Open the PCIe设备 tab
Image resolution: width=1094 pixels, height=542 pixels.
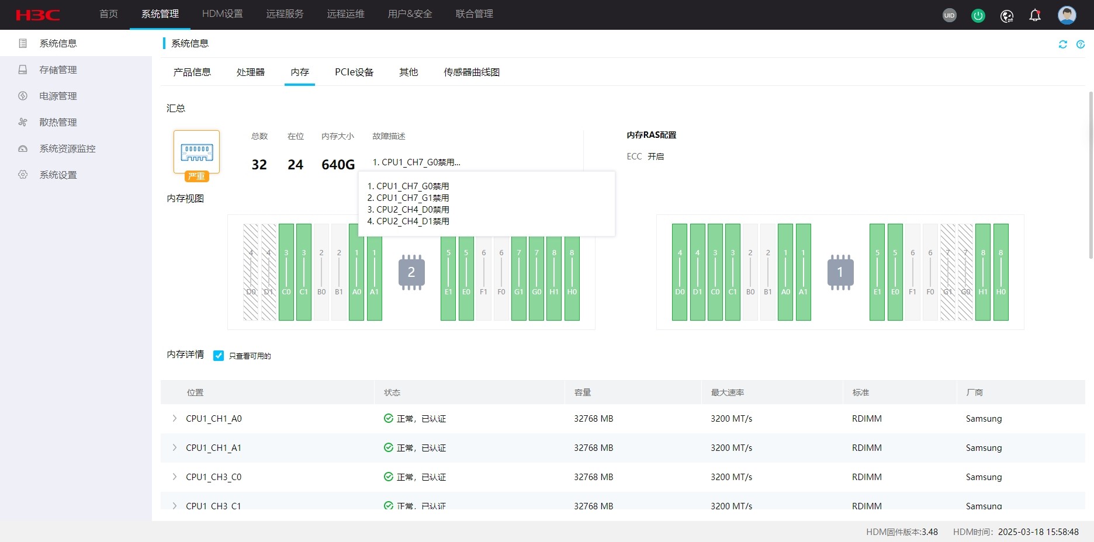coord(354,72)
